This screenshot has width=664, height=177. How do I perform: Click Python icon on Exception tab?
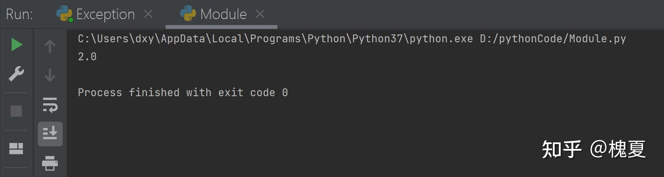point(64,14)
